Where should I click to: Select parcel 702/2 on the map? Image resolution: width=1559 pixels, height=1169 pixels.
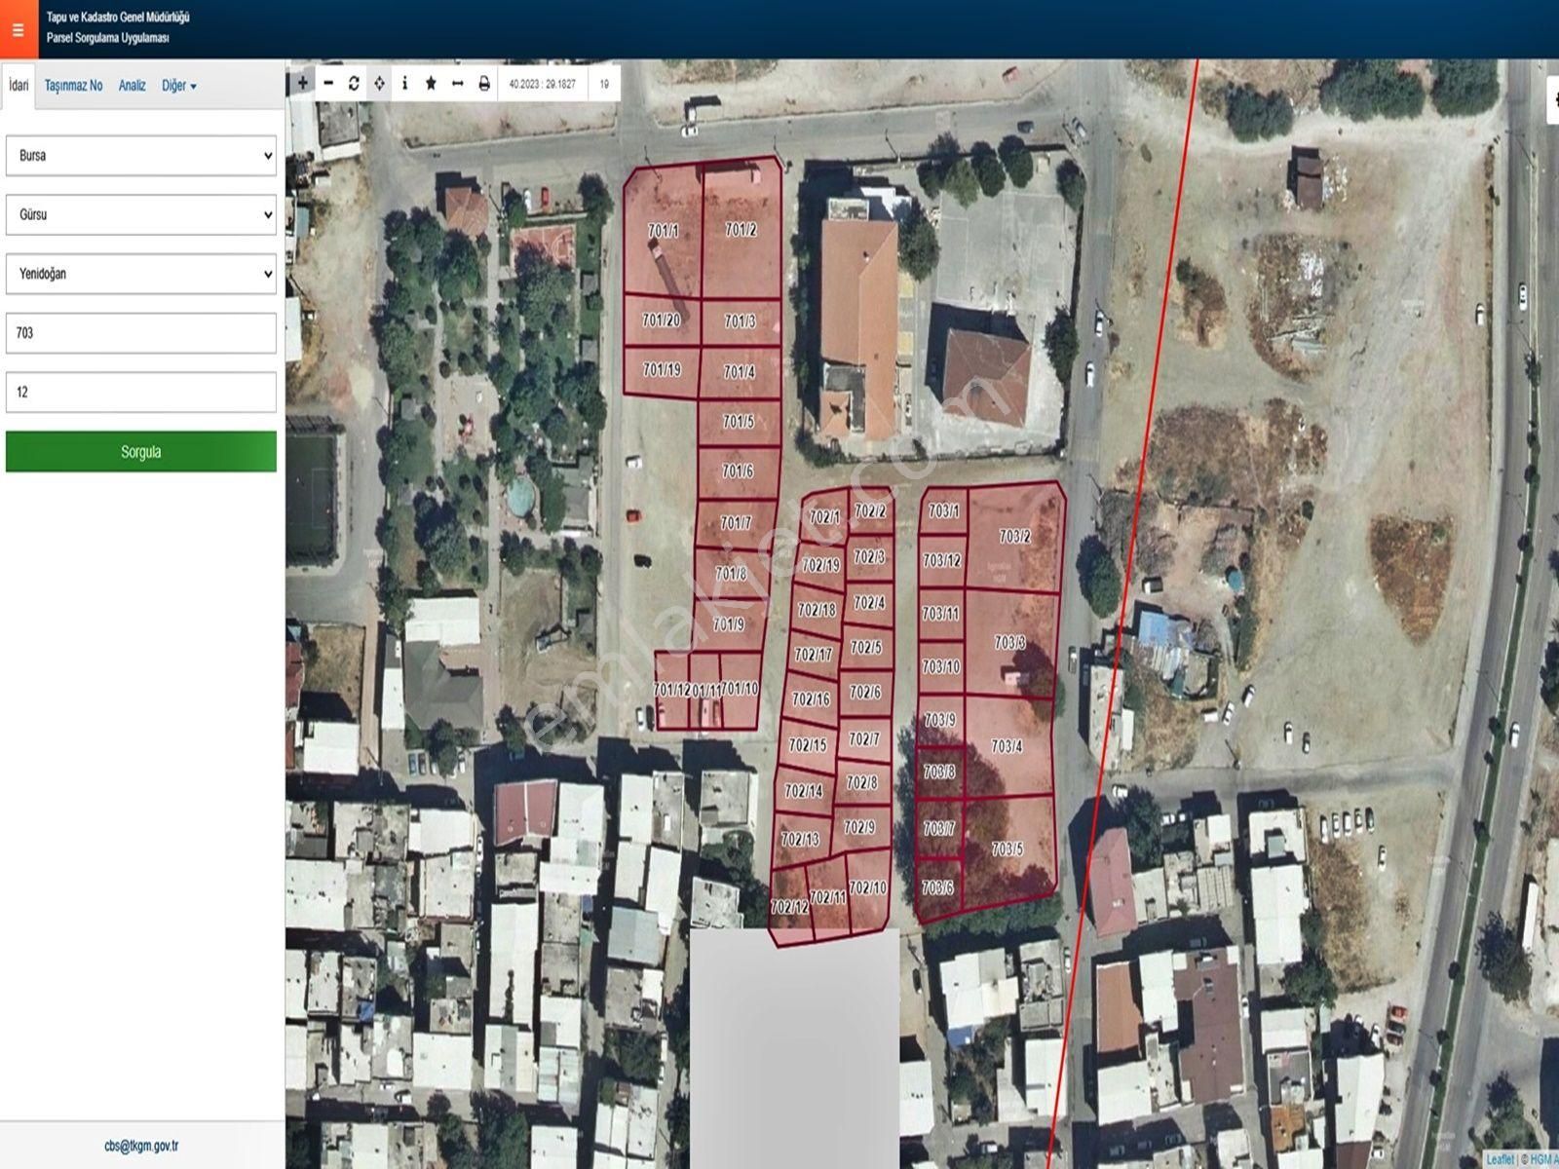coord(870,511)
